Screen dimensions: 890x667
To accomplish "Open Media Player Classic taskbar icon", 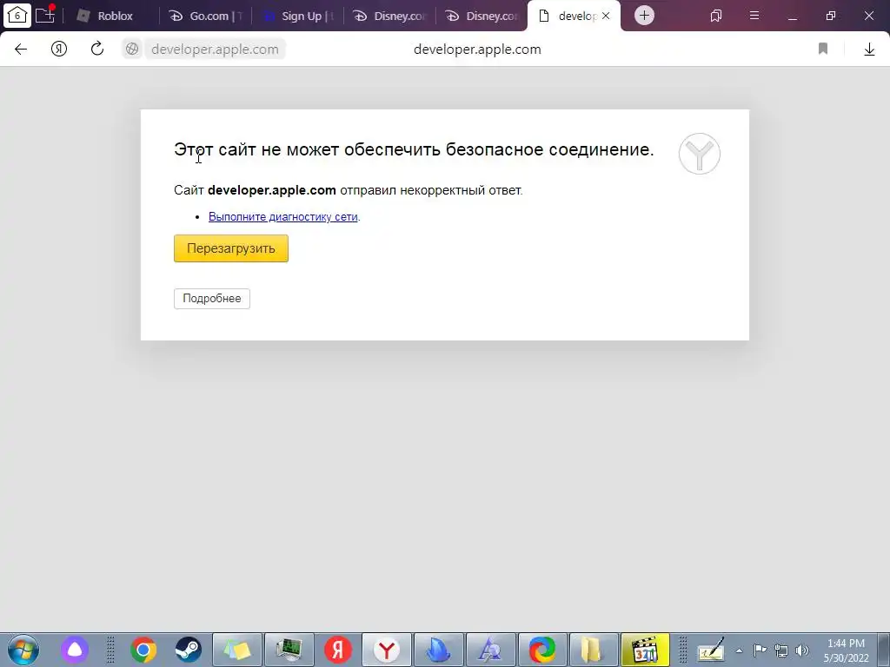I will coord(646,650).
